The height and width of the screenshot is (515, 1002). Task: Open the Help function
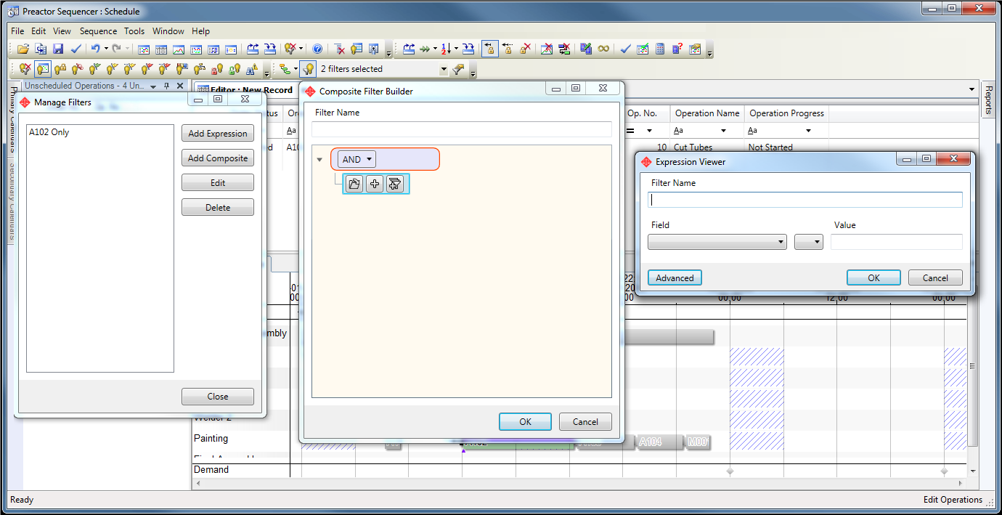[317, 49]
